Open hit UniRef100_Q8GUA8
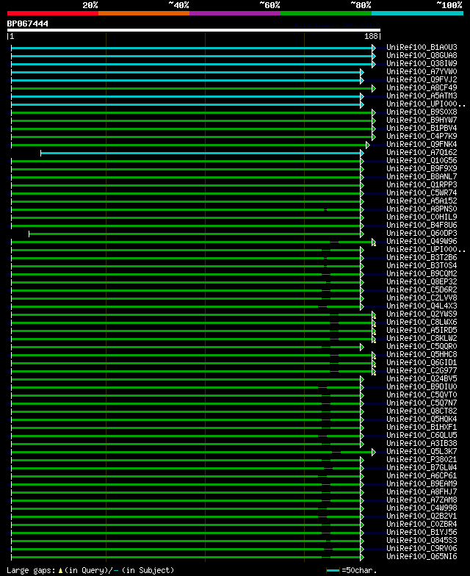Viewport: 470px width, 576px height. click(x=422, y=56)
